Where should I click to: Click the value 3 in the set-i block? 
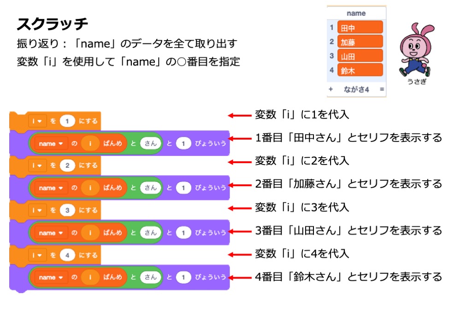(67, 210)
